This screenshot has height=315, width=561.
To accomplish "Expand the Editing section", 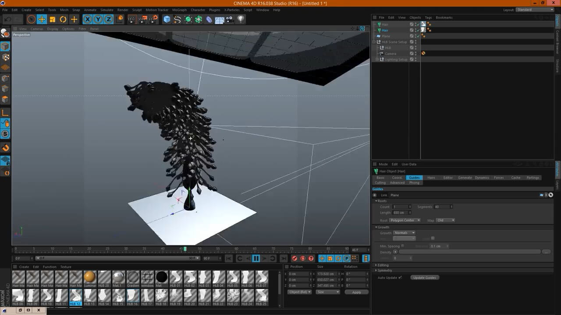I will tap(383, 265).
